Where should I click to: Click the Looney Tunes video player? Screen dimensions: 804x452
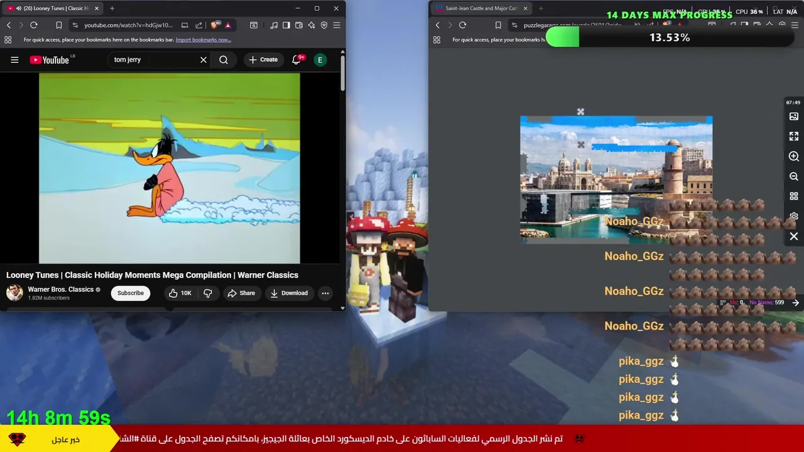(170, 168)
